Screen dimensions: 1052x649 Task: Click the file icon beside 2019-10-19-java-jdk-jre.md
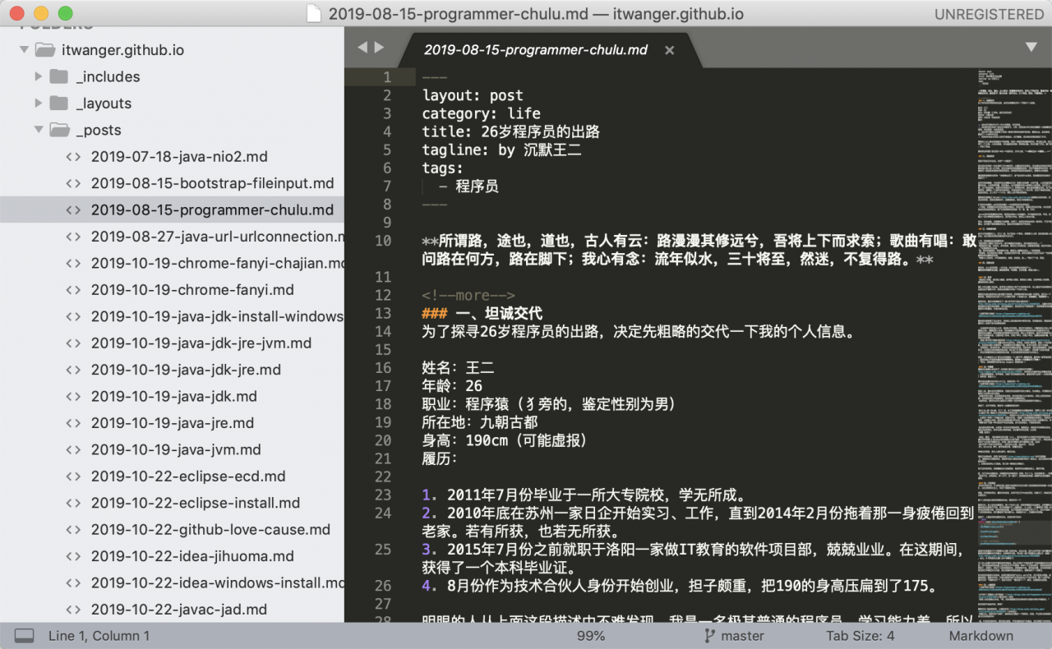pyautogui.click(x=74, y=370)
